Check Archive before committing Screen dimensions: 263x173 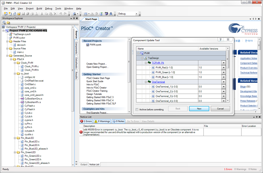(x=137, y=110)
